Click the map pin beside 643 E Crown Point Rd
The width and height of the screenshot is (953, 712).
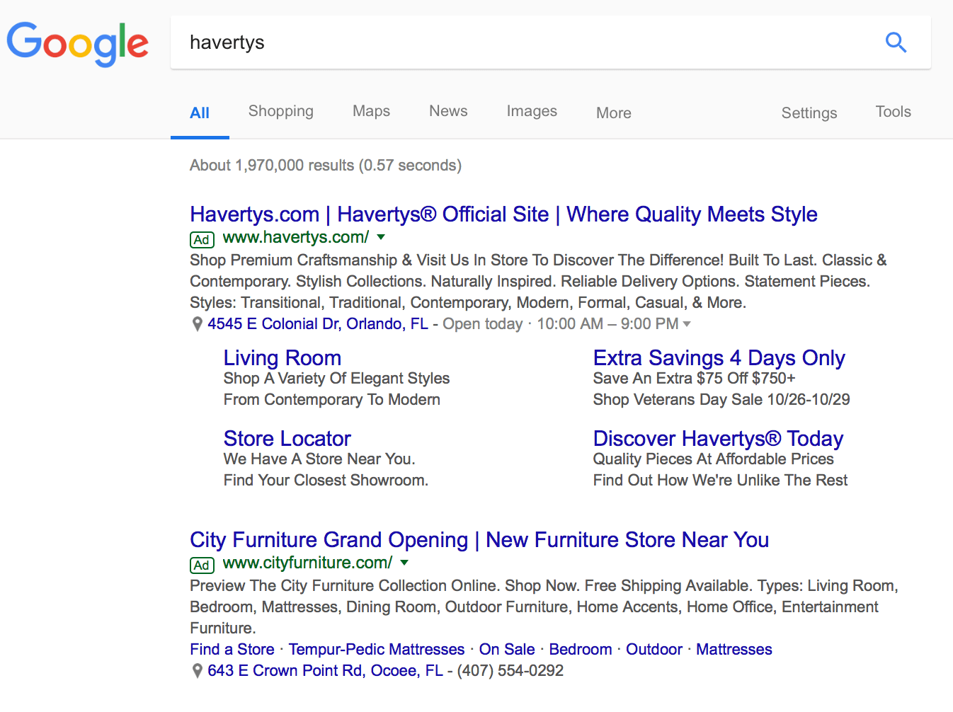coord(198,671)
